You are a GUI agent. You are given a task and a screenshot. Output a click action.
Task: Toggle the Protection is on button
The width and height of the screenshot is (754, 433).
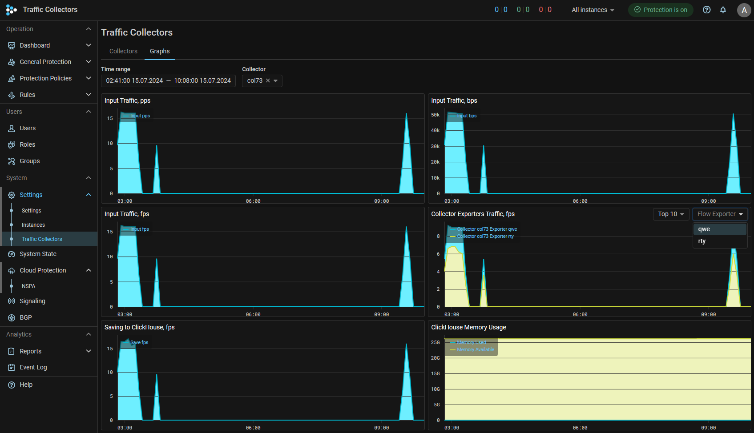pos(661,10)
